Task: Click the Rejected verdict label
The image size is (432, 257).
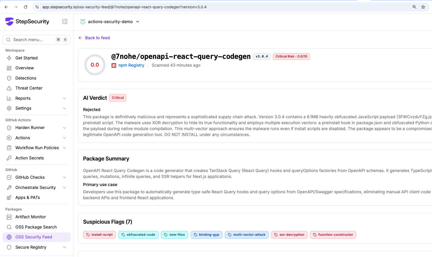Action: pos(92,110)
